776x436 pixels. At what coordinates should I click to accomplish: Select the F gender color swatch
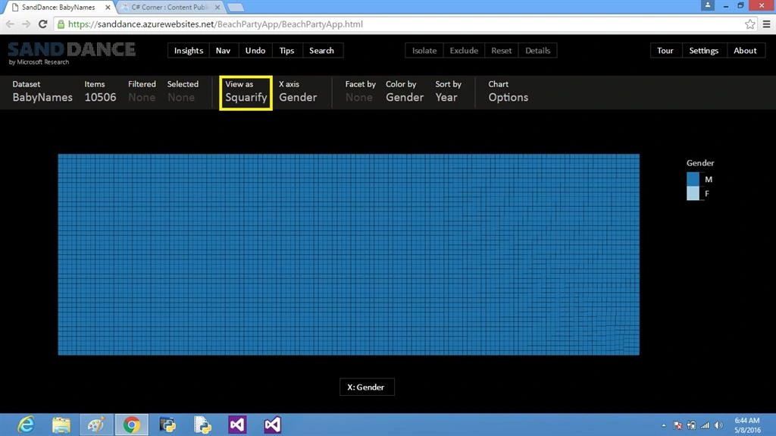pyautogui.click(x=693, y=193)
